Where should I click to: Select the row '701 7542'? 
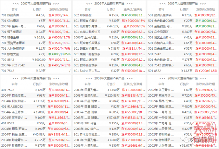36,71
